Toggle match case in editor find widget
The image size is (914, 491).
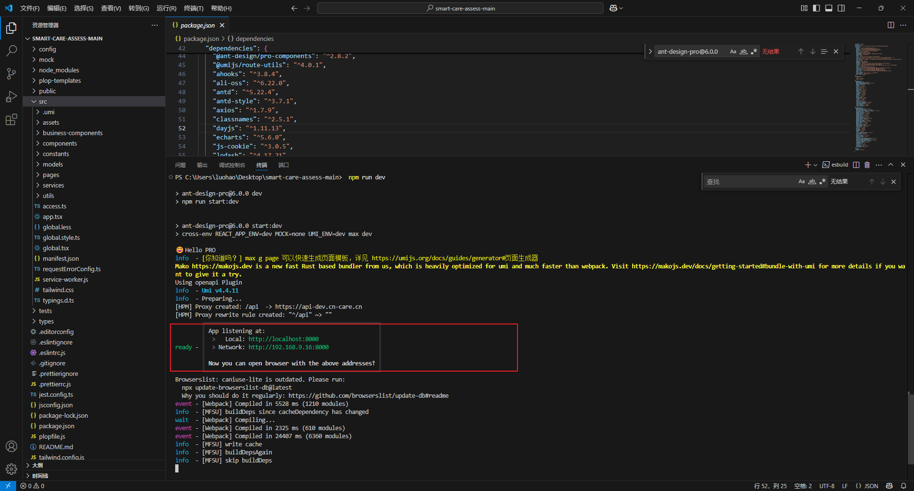point(734,51)
